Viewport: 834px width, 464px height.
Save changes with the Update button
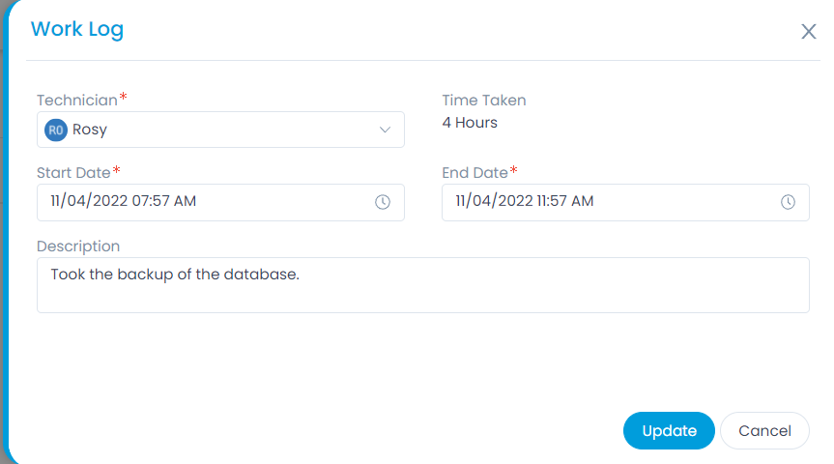pyautogui.click(x=669, y=430)
